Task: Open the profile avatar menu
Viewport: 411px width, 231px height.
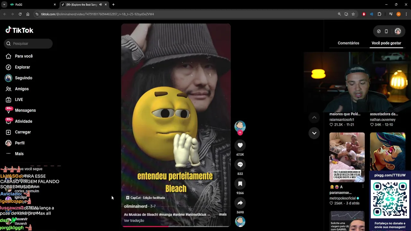Action: 398,31
